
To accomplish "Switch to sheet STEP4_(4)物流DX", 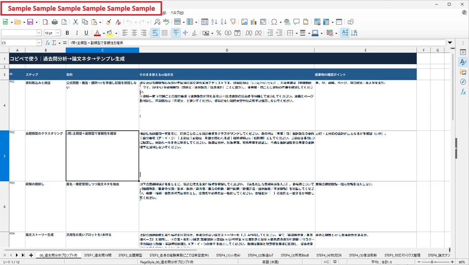I will tap(329, 255).
